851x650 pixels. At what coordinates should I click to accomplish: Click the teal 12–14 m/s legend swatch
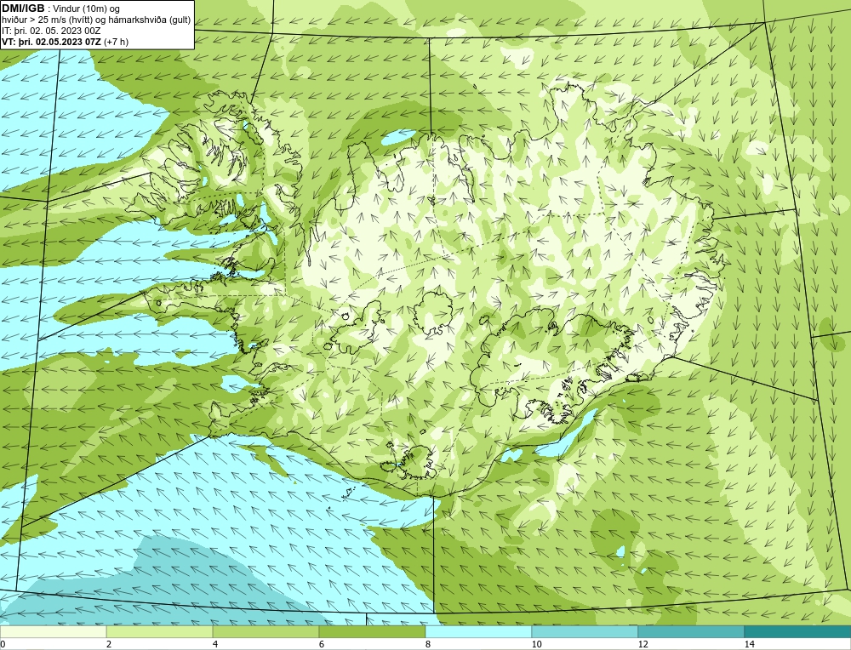(691, 631)
